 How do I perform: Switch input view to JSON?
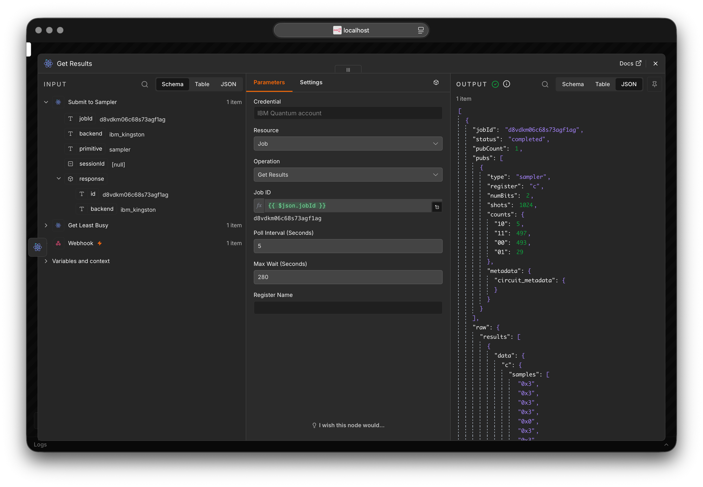[x=228, y=84]
